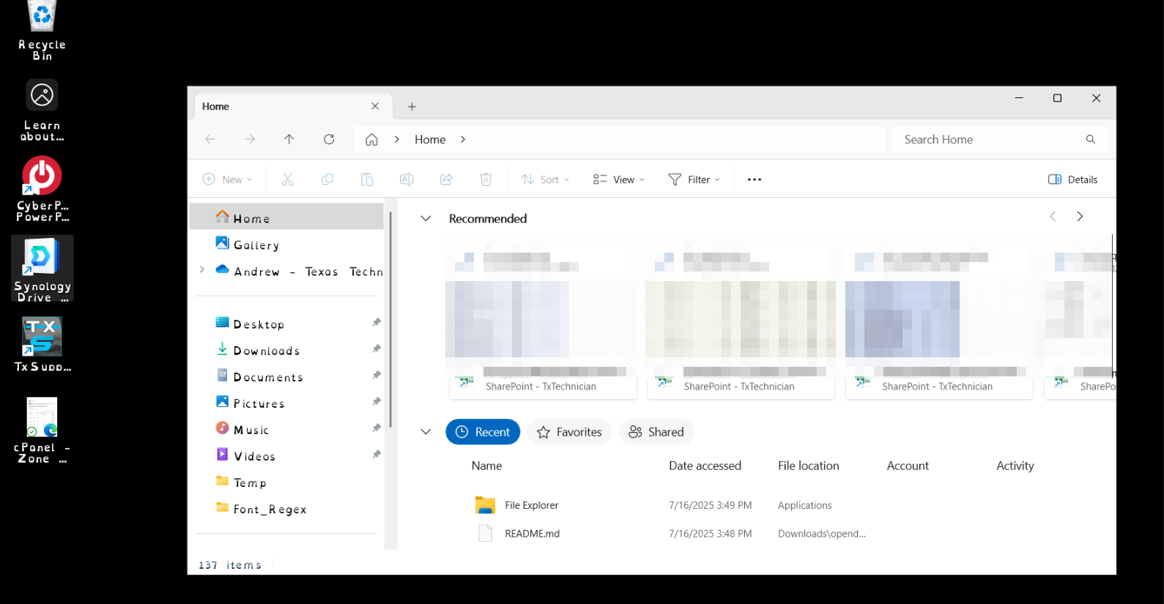1164x604 pixels.
Task: Refresh the Home view
Action: [329, 139]
